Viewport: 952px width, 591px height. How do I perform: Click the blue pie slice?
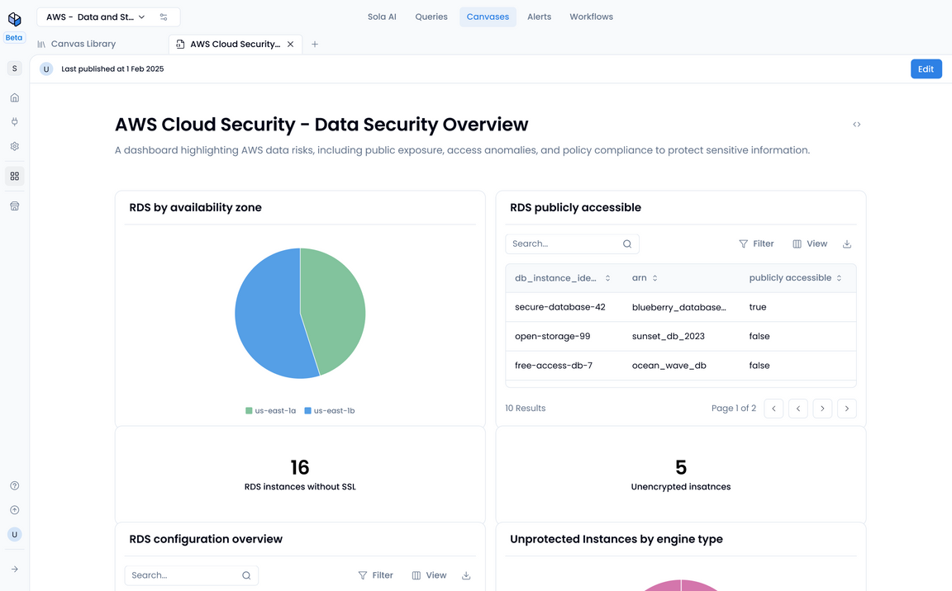(x=267, y=319)
